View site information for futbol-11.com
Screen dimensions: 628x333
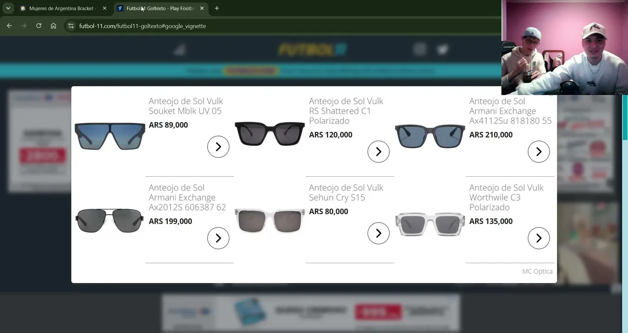click(71, 26)
